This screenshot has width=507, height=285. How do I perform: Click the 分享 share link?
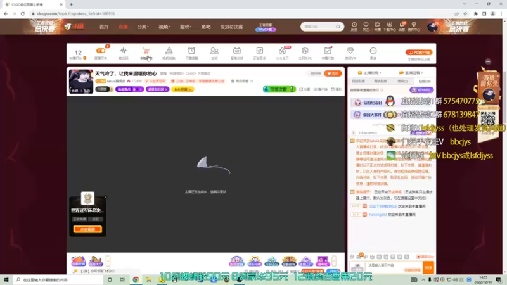(x=305, y=89)
